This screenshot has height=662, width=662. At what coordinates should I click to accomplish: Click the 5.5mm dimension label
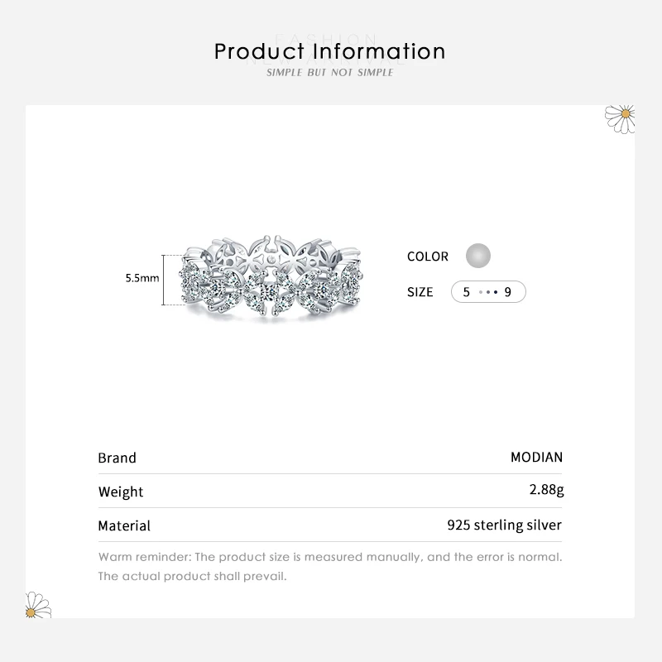click(142, 279)
